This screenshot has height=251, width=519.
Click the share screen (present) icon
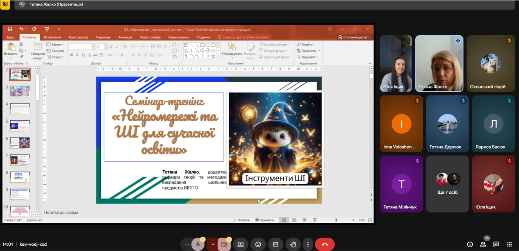[241, 244]
